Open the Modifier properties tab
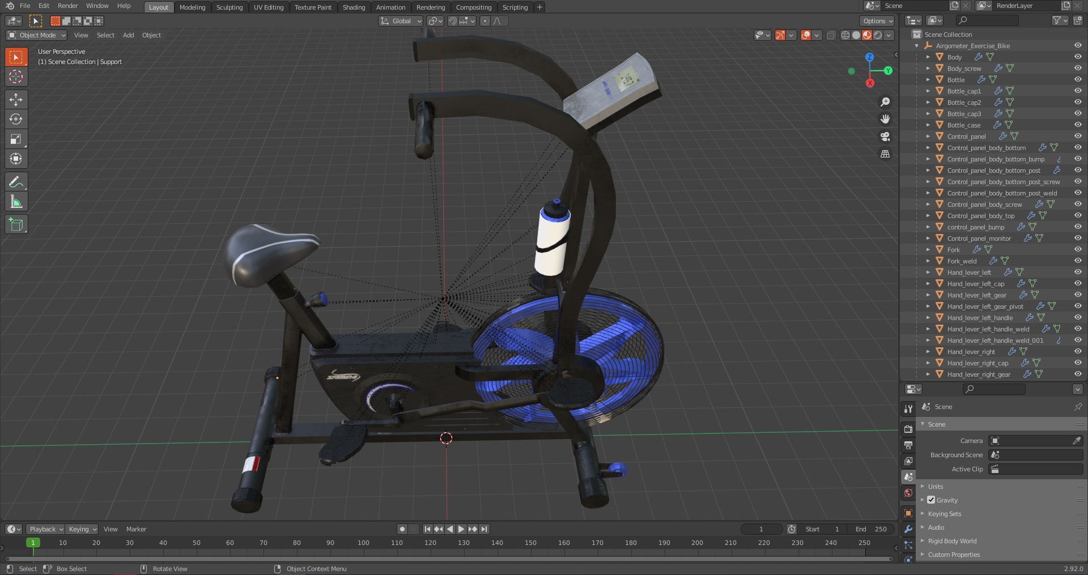The image size is (1088, 575). coord(908,529)
